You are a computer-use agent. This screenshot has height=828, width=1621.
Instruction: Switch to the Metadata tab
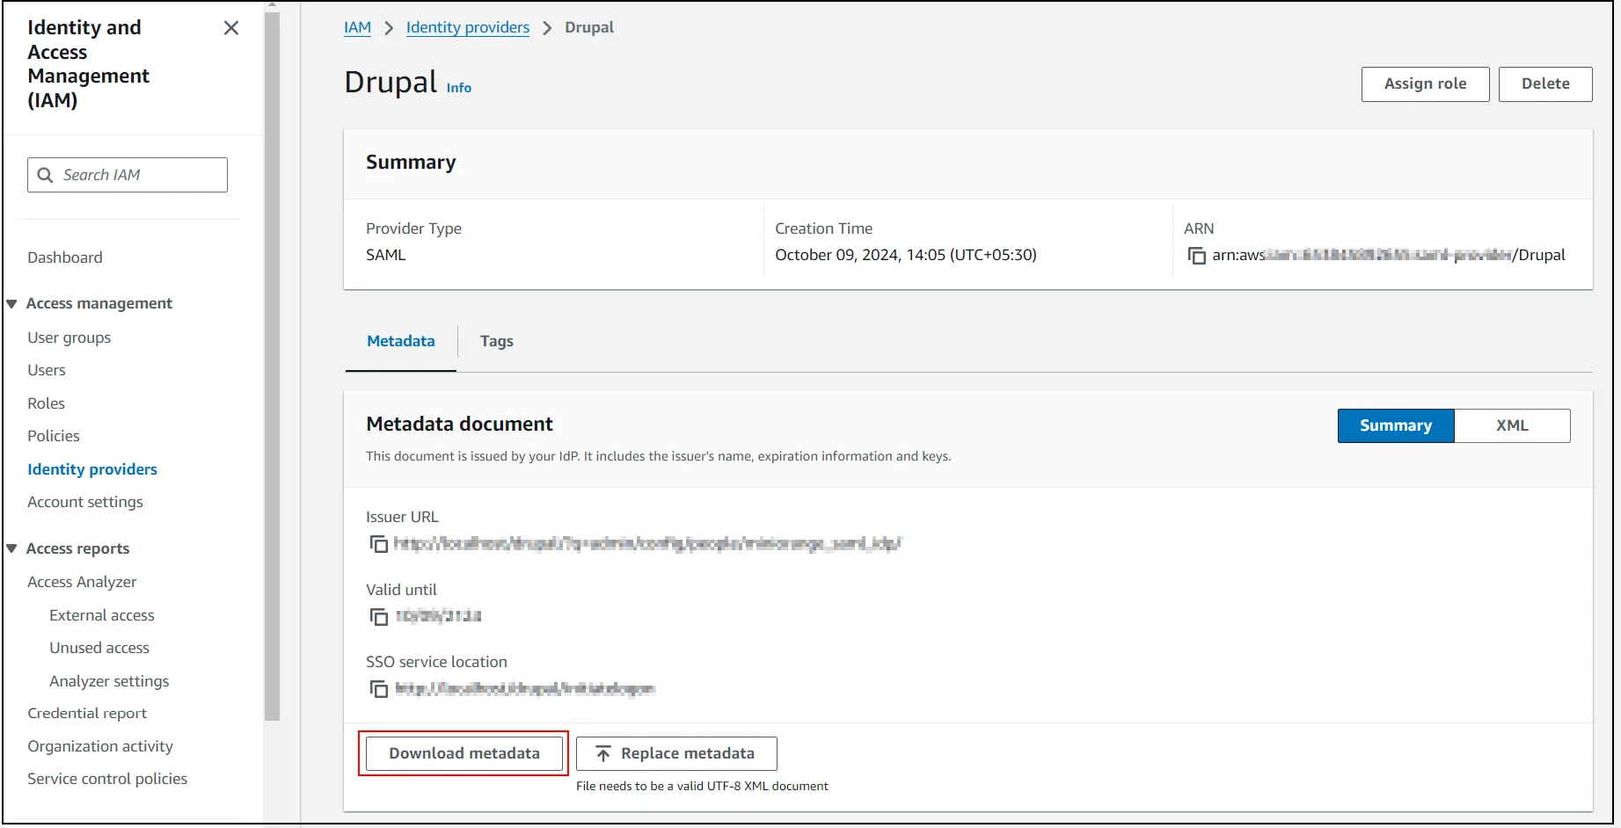click(401, 341)
